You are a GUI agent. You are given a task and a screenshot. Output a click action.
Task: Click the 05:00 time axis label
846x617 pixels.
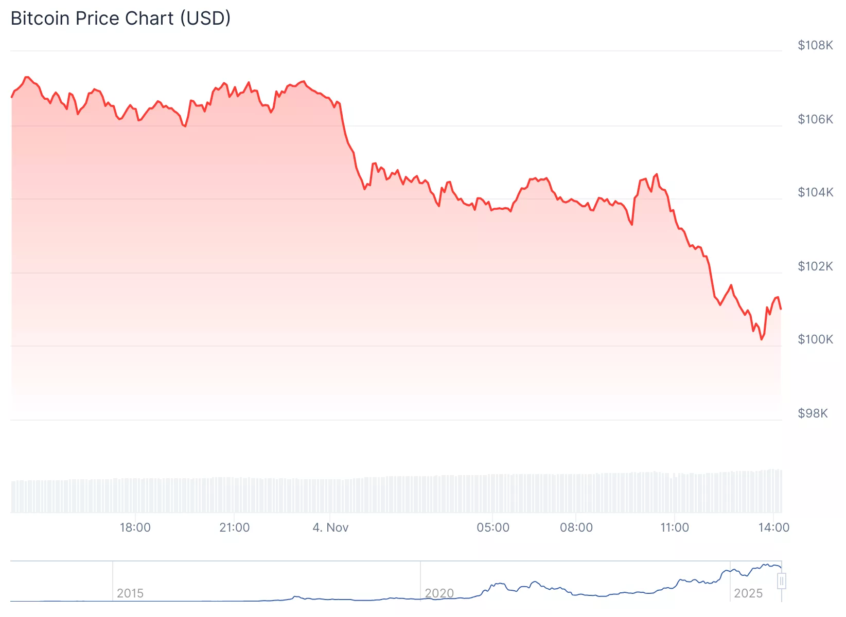[x=492, y=528]
